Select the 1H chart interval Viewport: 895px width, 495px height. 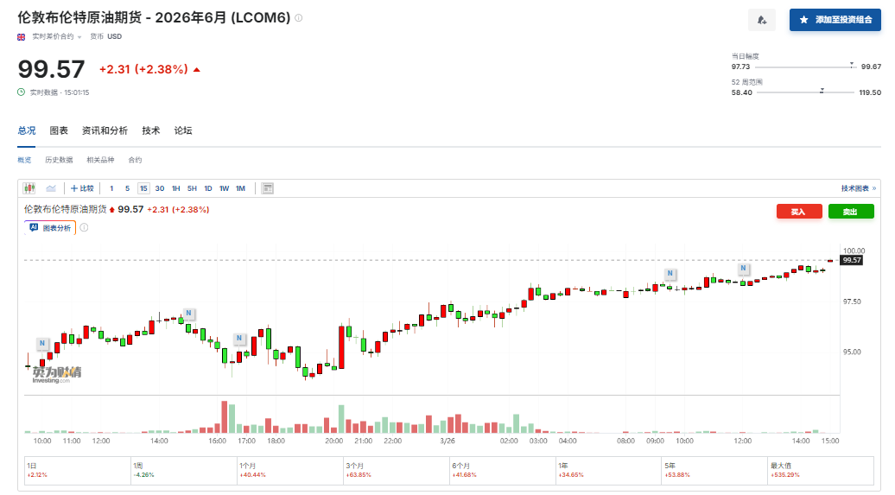click(x=175, y=188)
